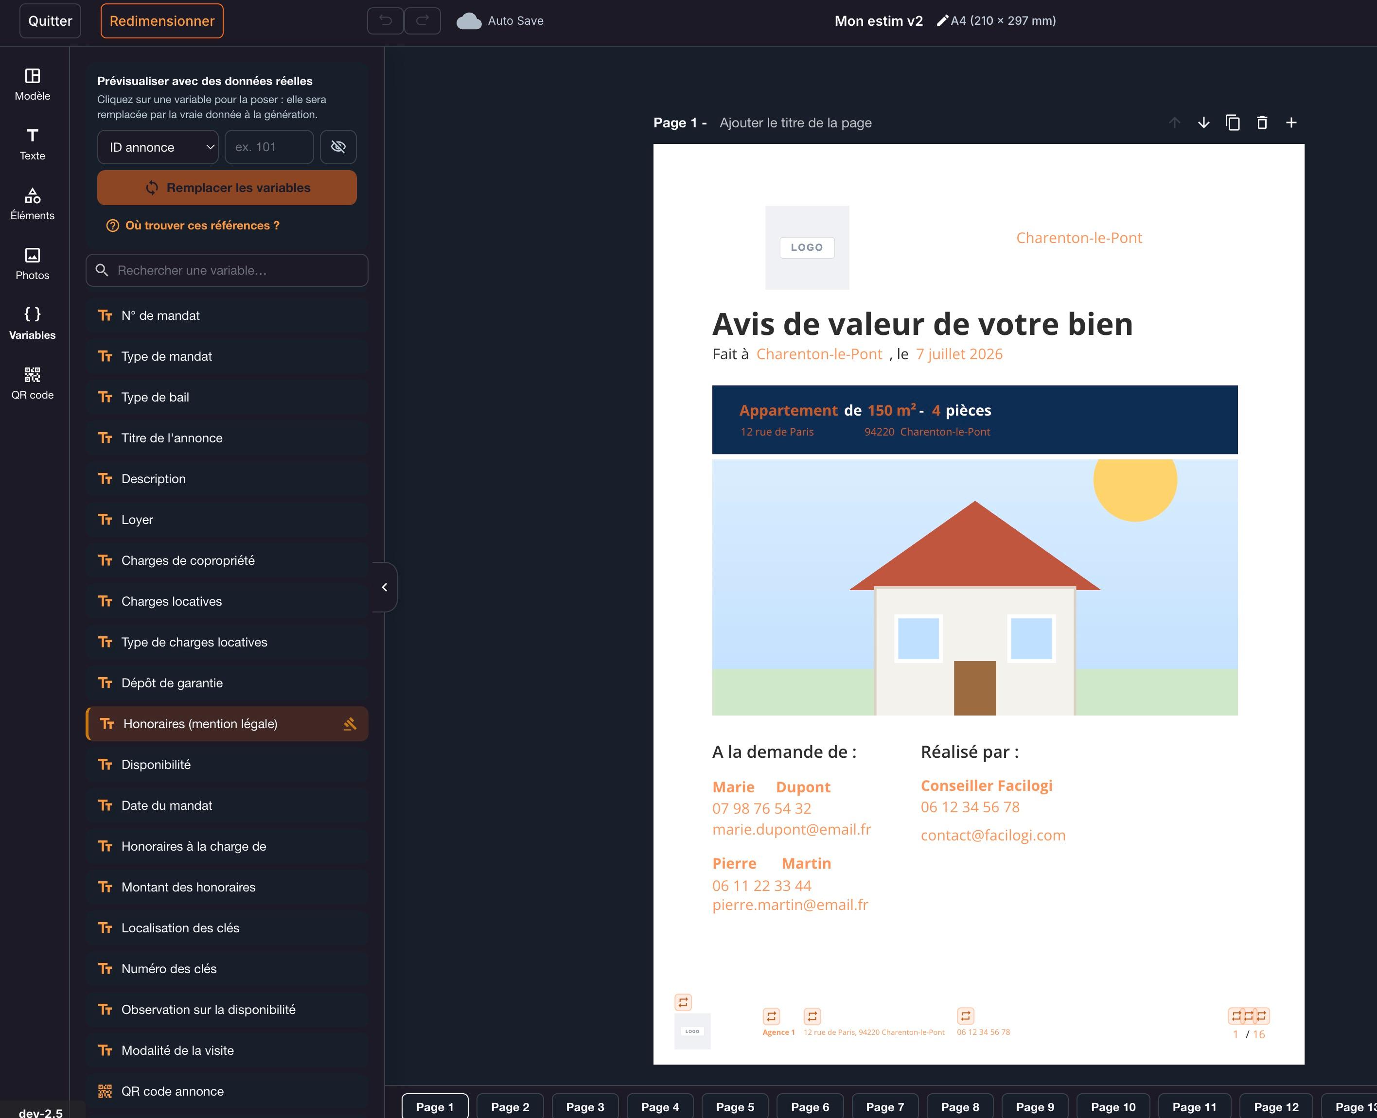
Task: Click Remplacer les variables button
Action: coord(227,188)
